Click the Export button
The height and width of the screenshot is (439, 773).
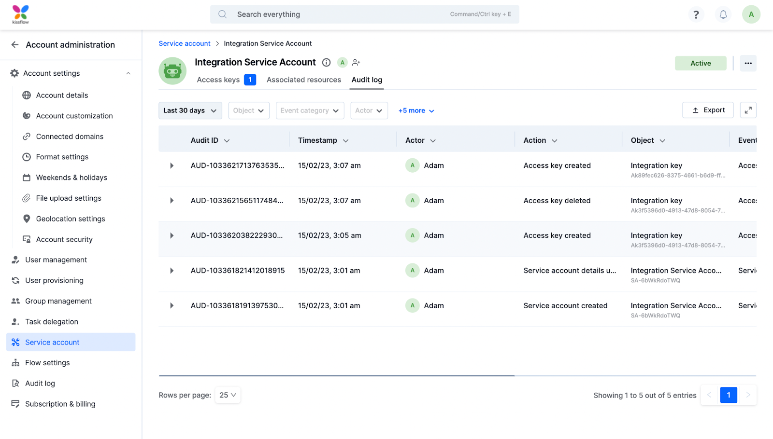click(x=708, y=110)
